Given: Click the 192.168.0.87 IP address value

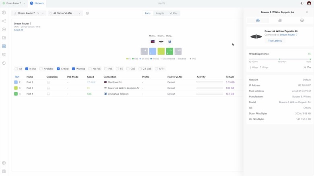Looking at the screenshot, I should click(304, 86).
